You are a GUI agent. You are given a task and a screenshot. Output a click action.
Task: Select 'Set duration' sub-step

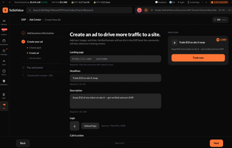(35, 58)
